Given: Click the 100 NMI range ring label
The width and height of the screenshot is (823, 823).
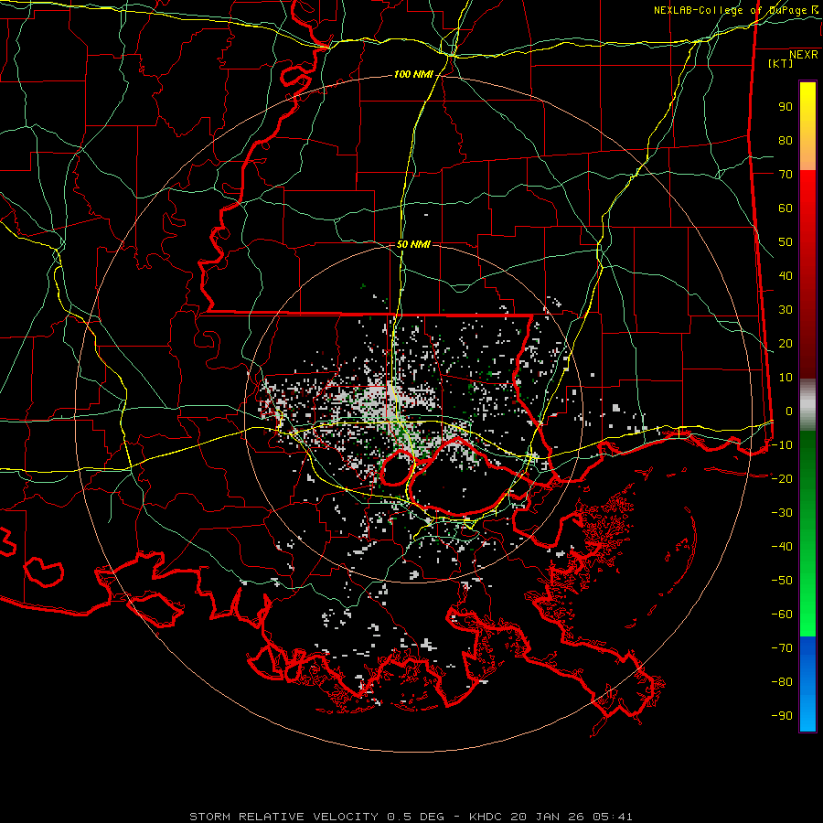Looking at the screenshot, I should click(413, 75).
